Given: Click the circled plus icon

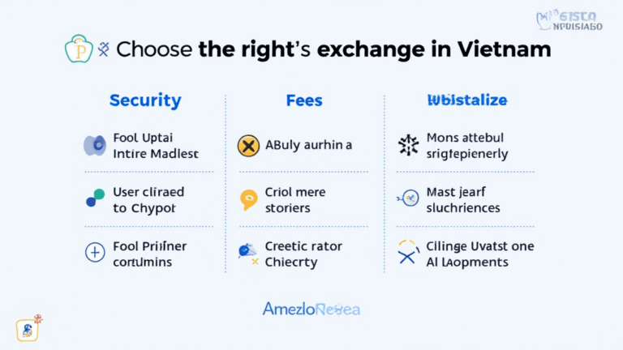Looking at the screenshot, I should click(x=95, y=252).
